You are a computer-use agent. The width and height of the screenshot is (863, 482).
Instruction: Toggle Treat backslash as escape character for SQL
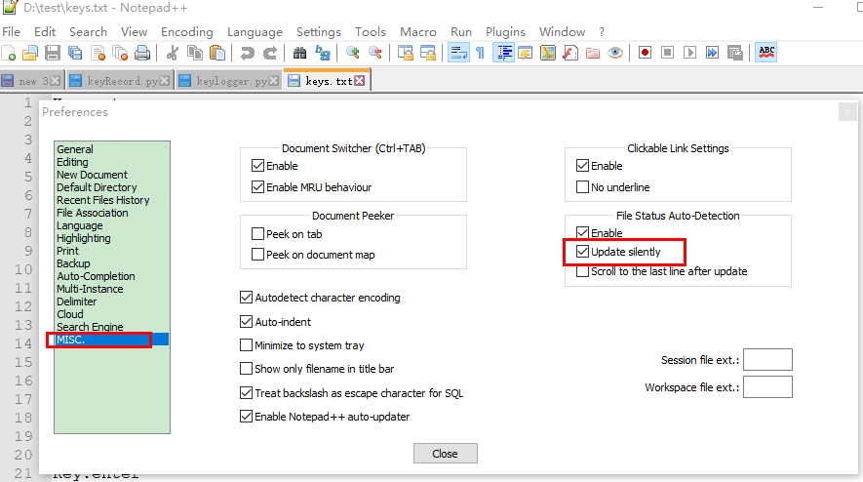[246, 393]
